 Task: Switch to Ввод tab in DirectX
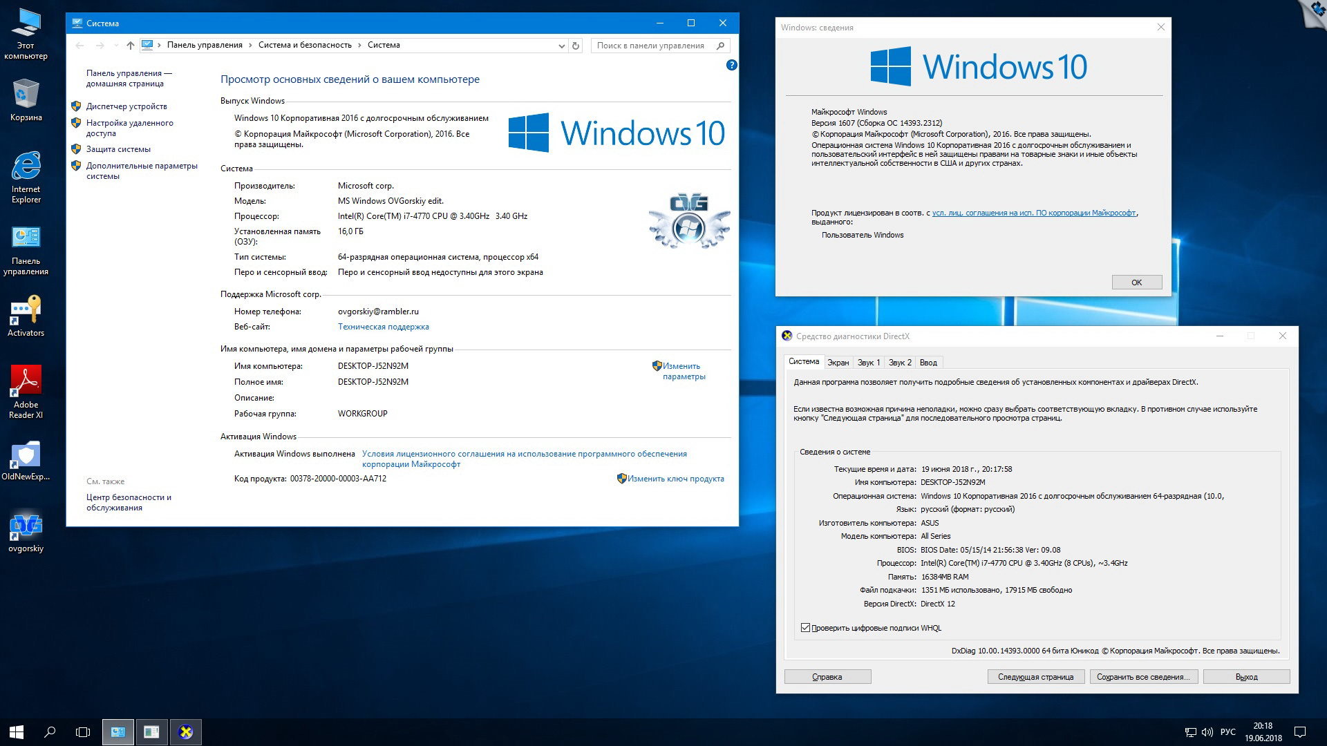coord(928,363)
